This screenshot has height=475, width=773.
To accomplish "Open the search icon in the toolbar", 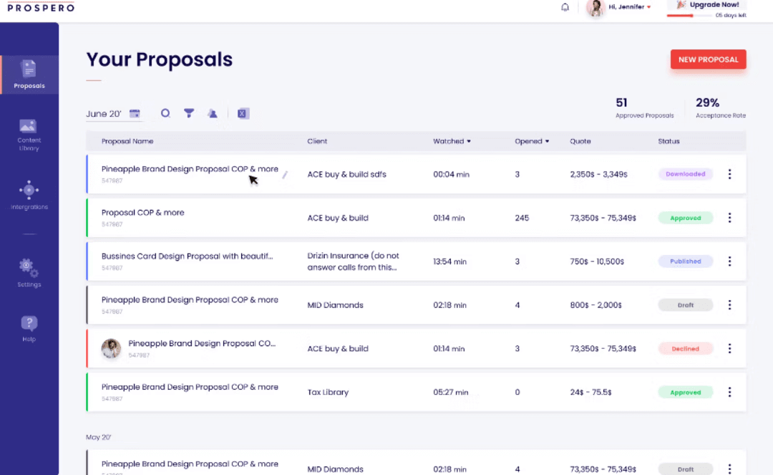I will (x=165, y=113).
